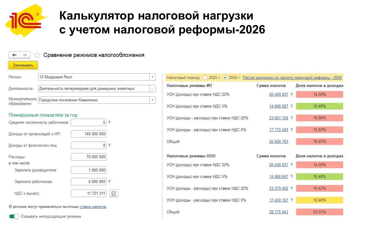Click the green 10,48% bar under ИП

coord(319,106)
